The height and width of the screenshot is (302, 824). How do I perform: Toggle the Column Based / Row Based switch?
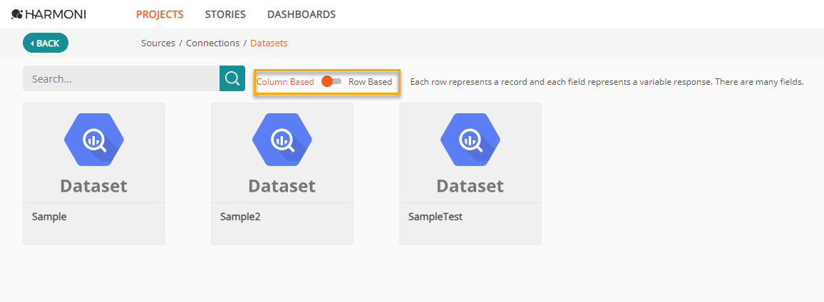331,81
